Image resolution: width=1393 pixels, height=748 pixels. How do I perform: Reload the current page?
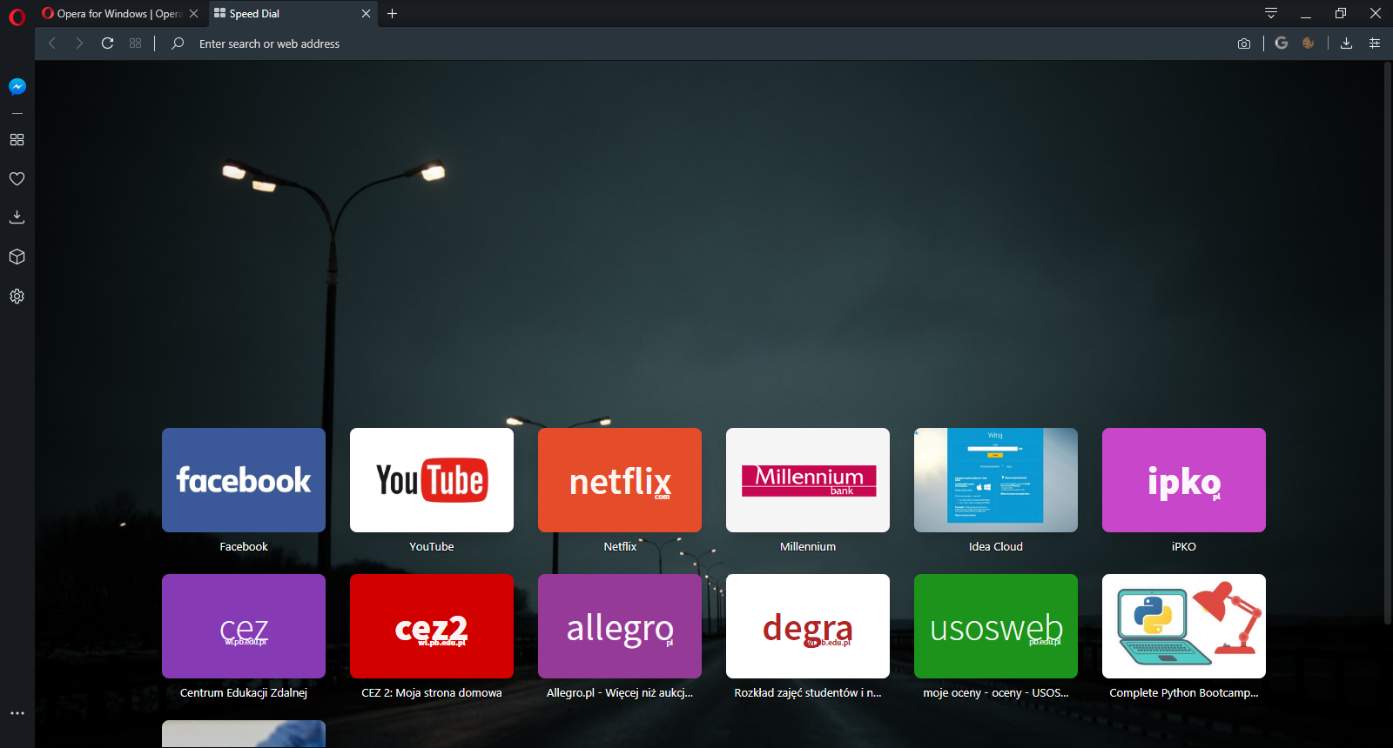[x=107, y=43]
